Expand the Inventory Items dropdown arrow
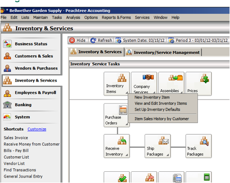This screenshot has height=183, width=230. tap(127, 93)
